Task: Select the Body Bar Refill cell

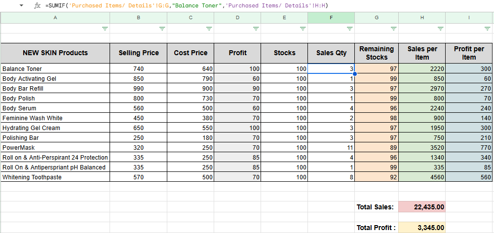Action: pyautogui.click(x=55, y=88)
